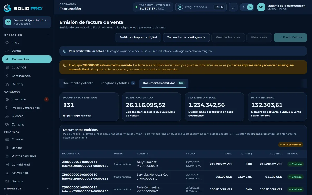Viewport: 312px width, 195px height.
Task: Switch to dark theme moon toggle
Action: click(x=250, y=7)
